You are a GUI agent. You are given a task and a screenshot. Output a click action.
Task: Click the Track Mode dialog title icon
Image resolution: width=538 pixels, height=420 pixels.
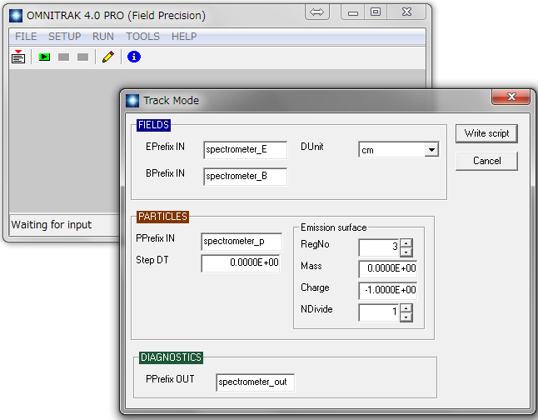(132, 101)
